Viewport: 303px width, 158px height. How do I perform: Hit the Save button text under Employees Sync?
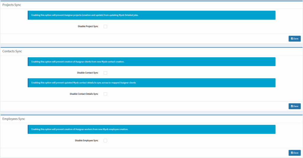(x=296, y=153)
